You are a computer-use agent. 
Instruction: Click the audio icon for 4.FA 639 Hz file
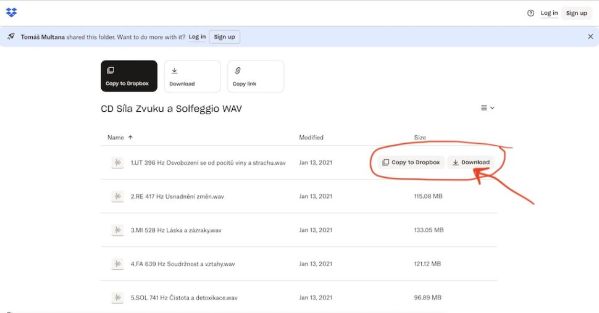(x=117, y=264)
